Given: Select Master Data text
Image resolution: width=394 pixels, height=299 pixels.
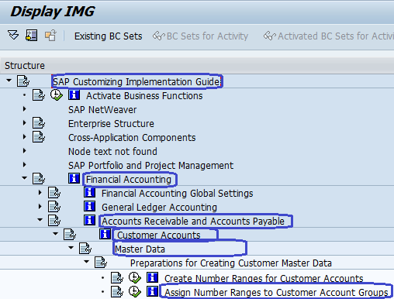Looking at the screenshot, I should (x=140, y=249).
